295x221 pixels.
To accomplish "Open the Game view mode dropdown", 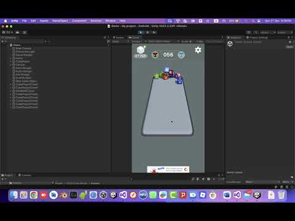I will point(120,42).
